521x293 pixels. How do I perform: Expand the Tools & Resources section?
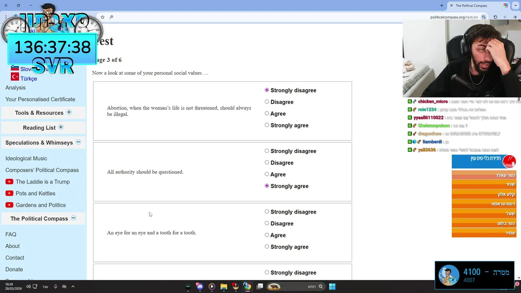pyautogui.click(x=69, y=112)
